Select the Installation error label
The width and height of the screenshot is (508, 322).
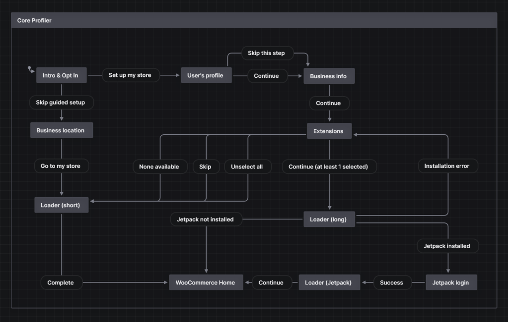click(447, 166)
